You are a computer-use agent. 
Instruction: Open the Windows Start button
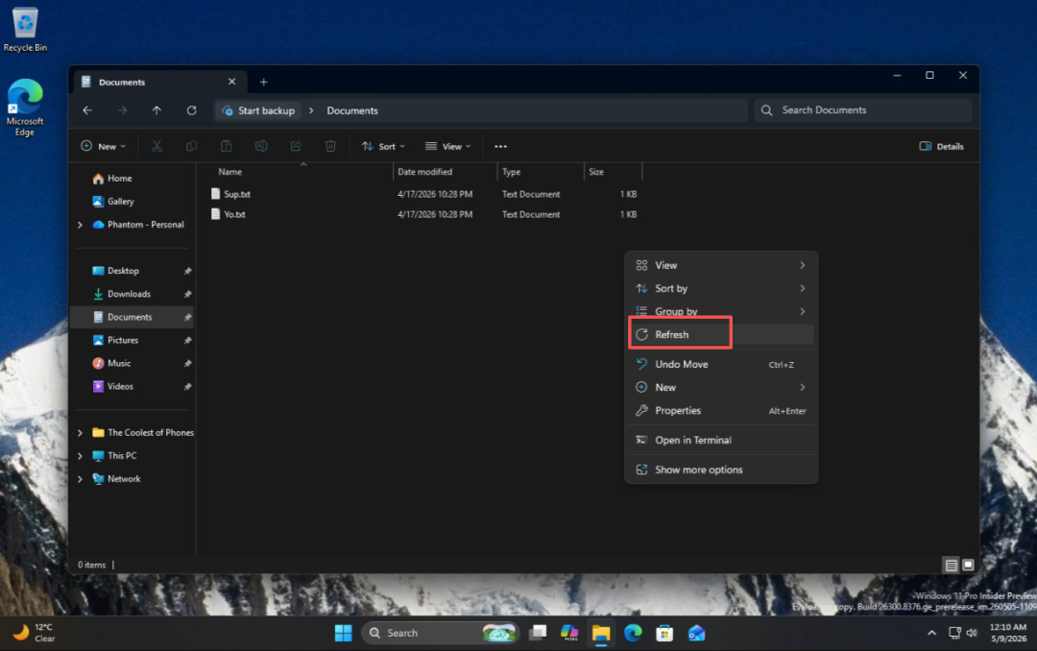pos(343,633)
